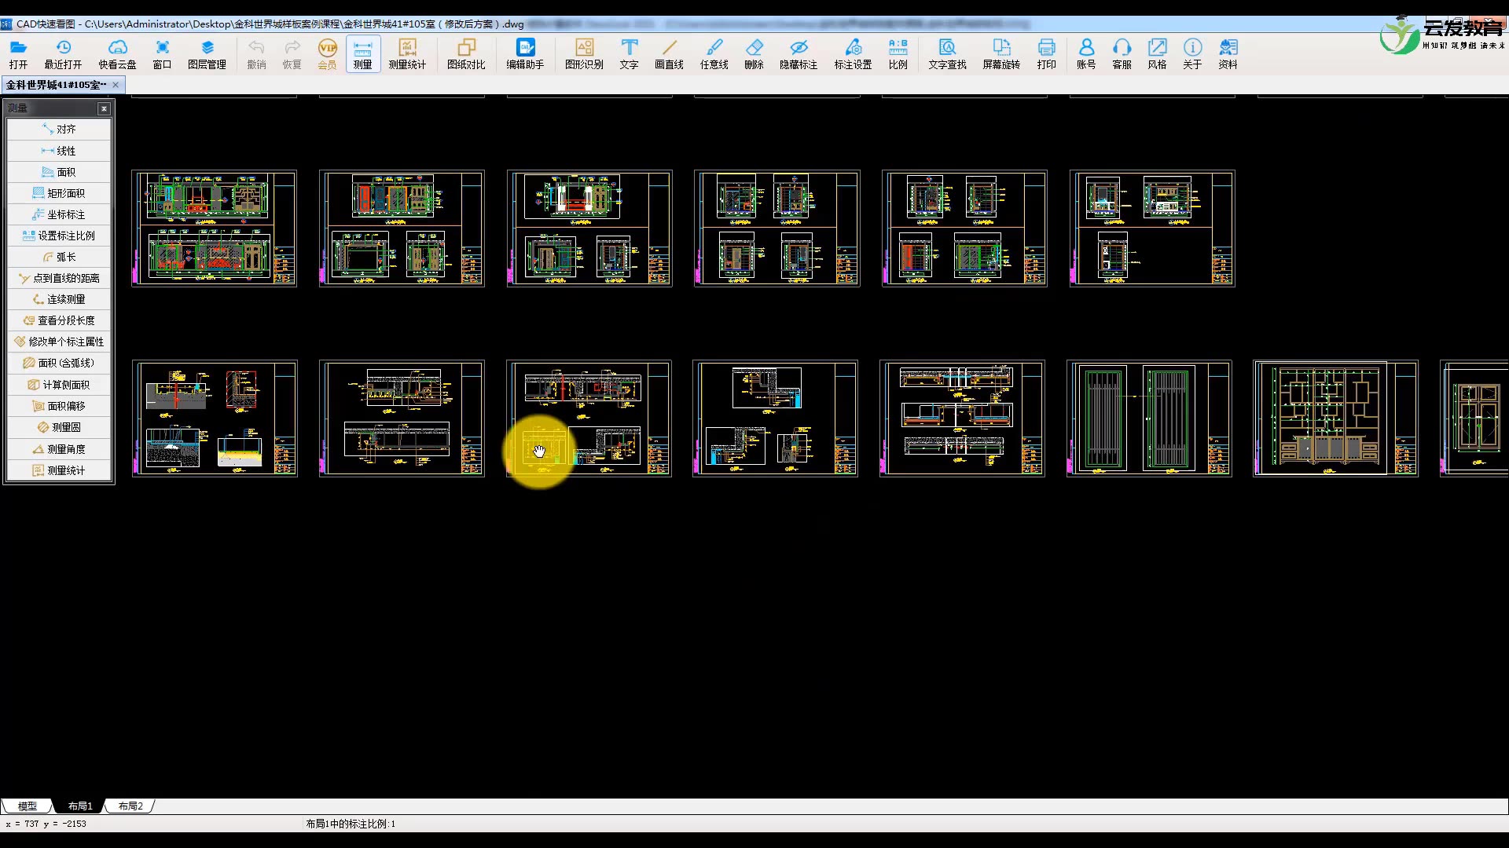Click 测量角度 in measurement panel
Screen dimensions: 1509x848
coord(60,449)
